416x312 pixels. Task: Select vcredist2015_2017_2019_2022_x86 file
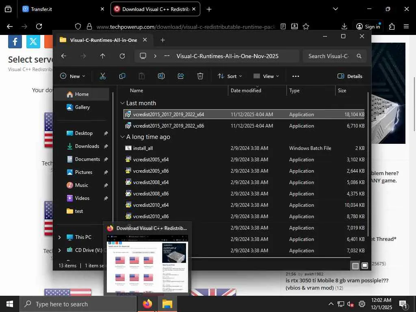(x=244, y=126)
